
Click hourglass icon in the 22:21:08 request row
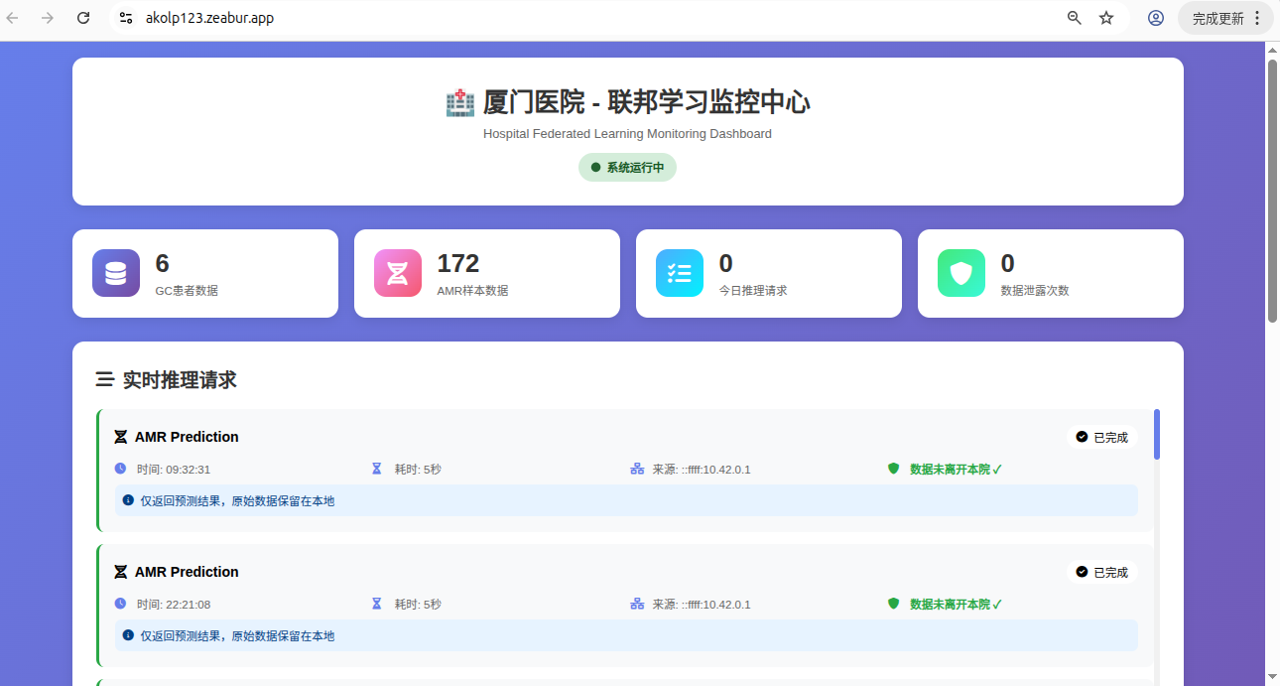point(376,604)
